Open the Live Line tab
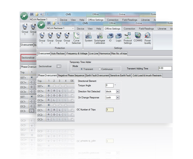 94,54
